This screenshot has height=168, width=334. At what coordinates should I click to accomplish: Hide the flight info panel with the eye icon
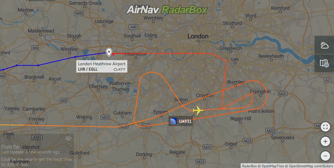(x=69, y=138)
